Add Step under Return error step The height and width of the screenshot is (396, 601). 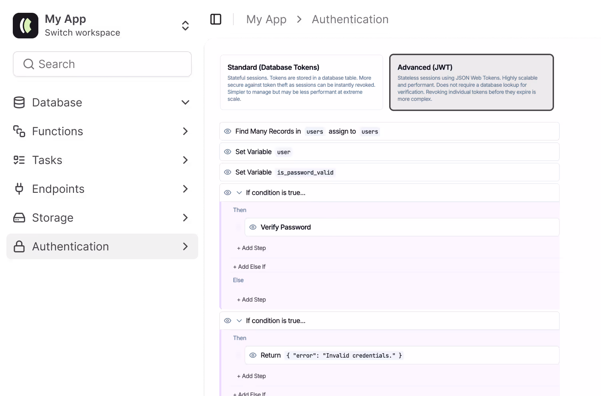[251, 376]
